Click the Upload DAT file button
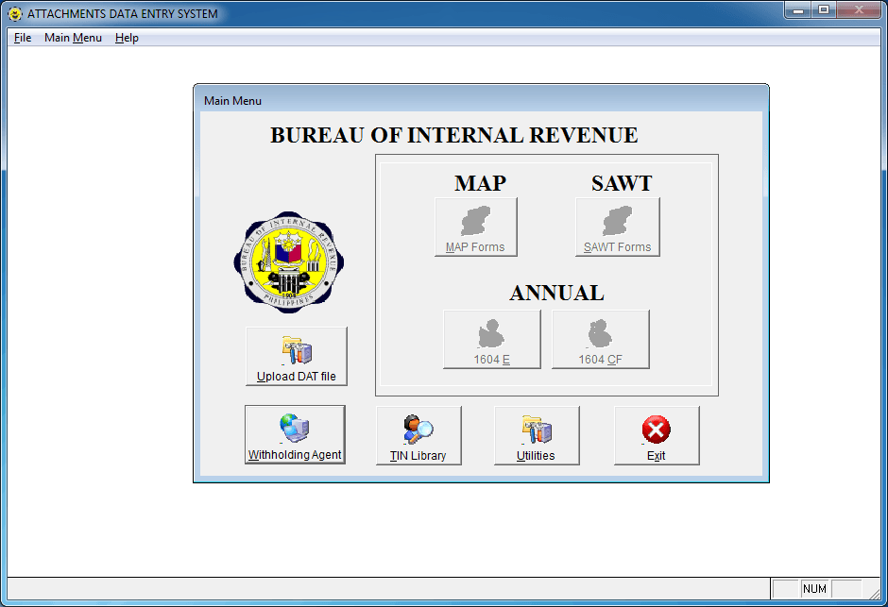Viewport: 888px width, 607px height. pos(297,357)
